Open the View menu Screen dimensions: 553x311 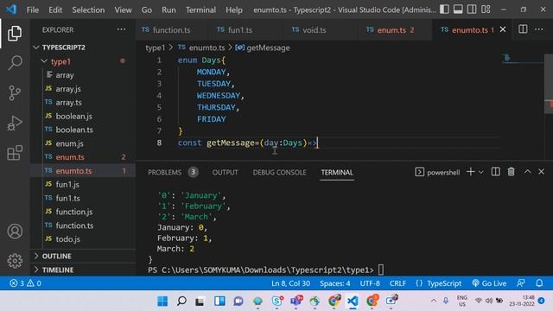123,10
